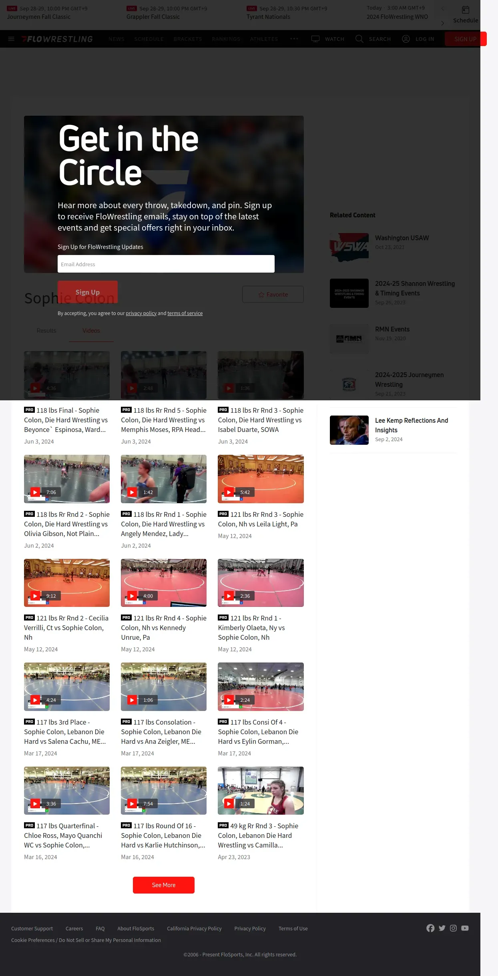The image size is (498, 976).
Task: Click the Log In user icon
Action: (x=406, y=39)
